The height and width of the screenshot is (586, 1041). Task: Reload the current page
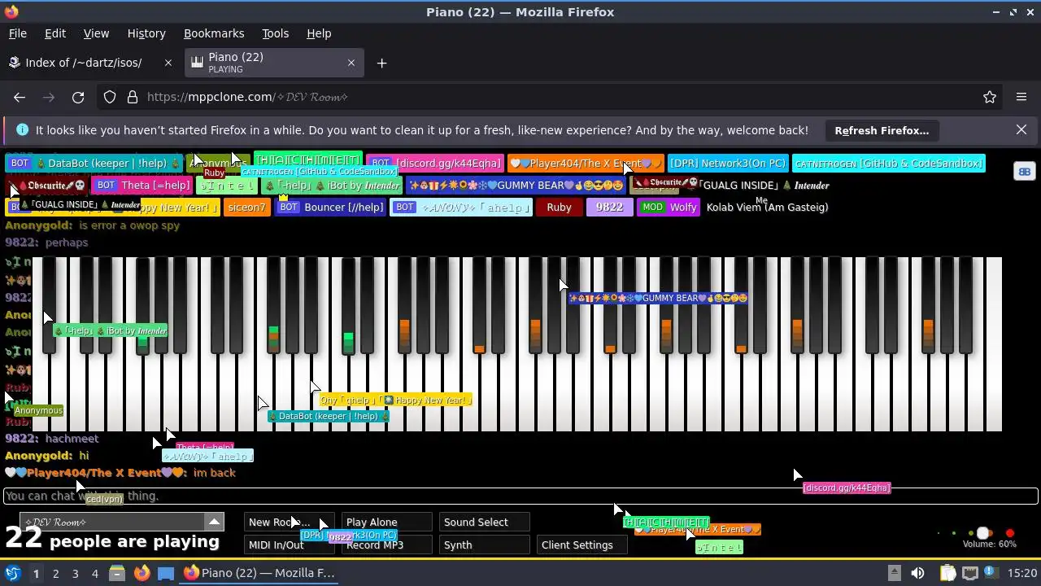(x=78, y=97)
